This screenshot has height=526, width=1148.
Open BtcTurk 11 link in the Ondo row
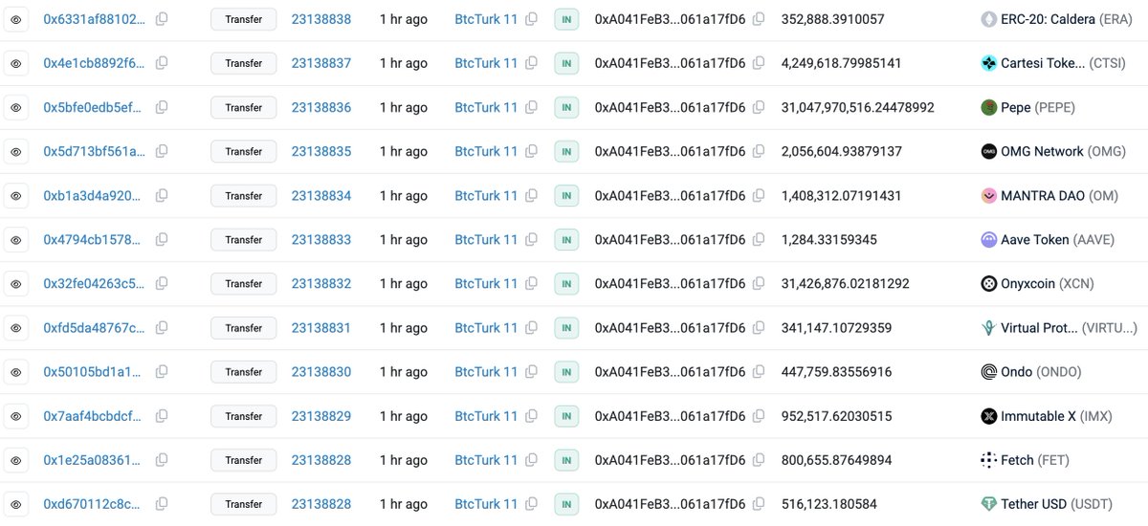point(486,372)
